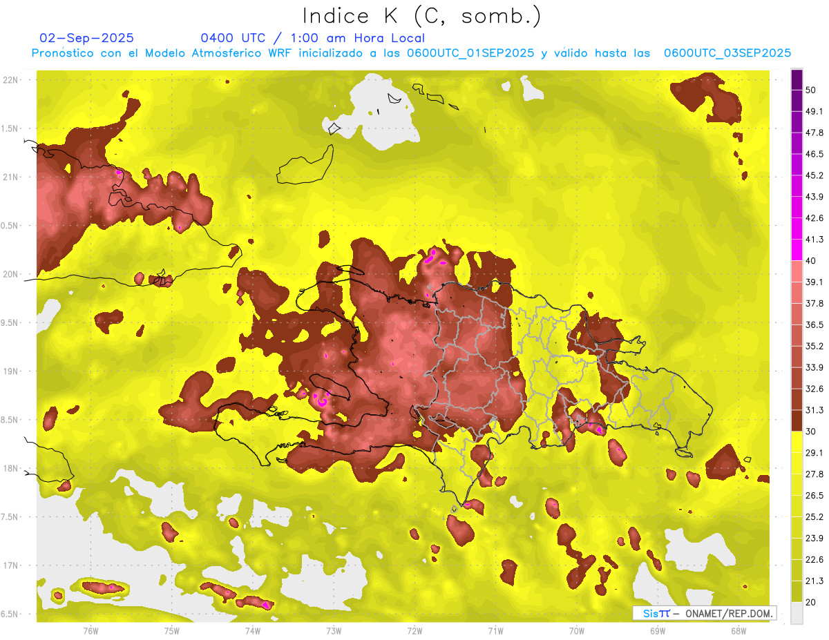Click the colorbar value '29.1'
829x640 pixels.
point(814,453)
